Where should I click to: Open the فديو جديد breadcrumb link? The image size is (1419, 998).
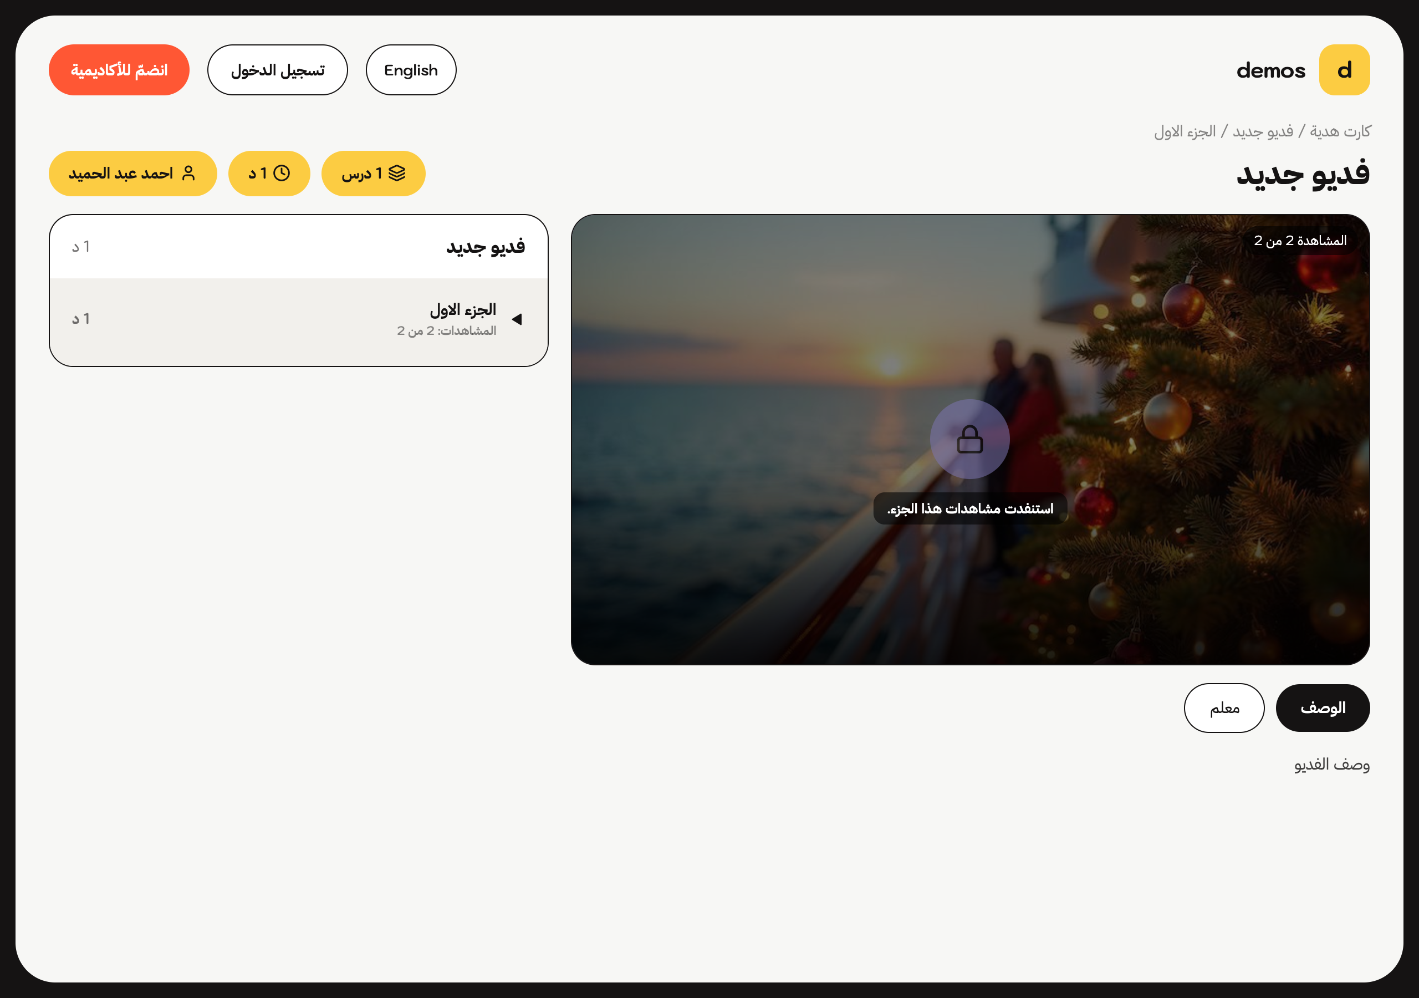coord(1263,132)
